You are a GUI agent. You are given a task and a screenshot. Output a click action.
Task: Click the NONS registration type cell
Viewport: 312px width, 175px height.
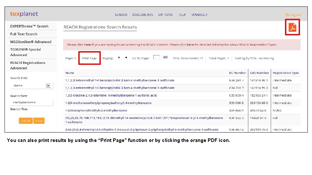[x=277, y=110]
